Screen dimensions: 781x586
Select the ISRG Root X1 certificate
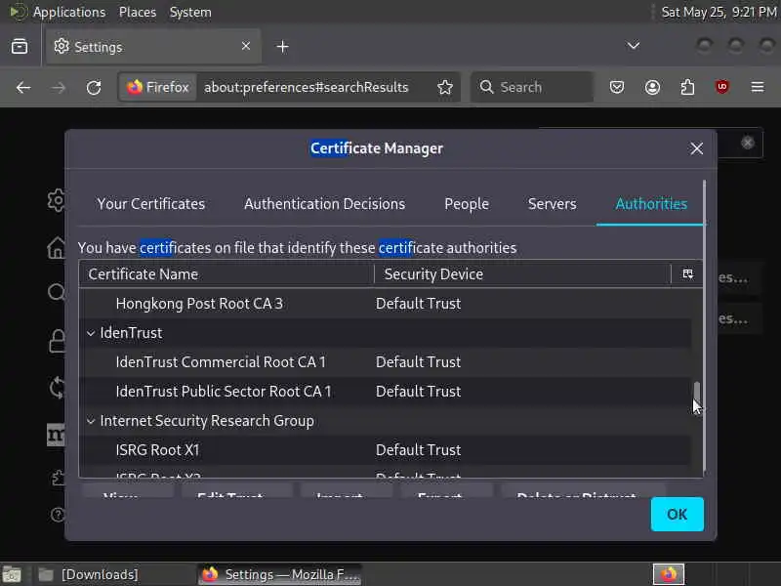coord(385,450)
